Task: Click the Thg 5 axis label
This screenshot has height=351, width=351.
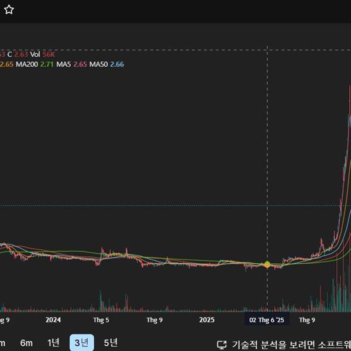Action: [x=101, y=320]
